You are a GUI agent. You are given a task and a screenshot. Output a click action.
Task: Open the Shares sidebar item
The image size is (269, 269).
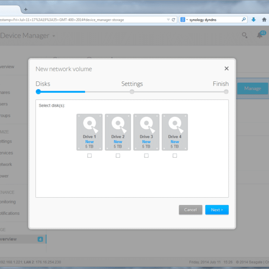tap(5, 92)
